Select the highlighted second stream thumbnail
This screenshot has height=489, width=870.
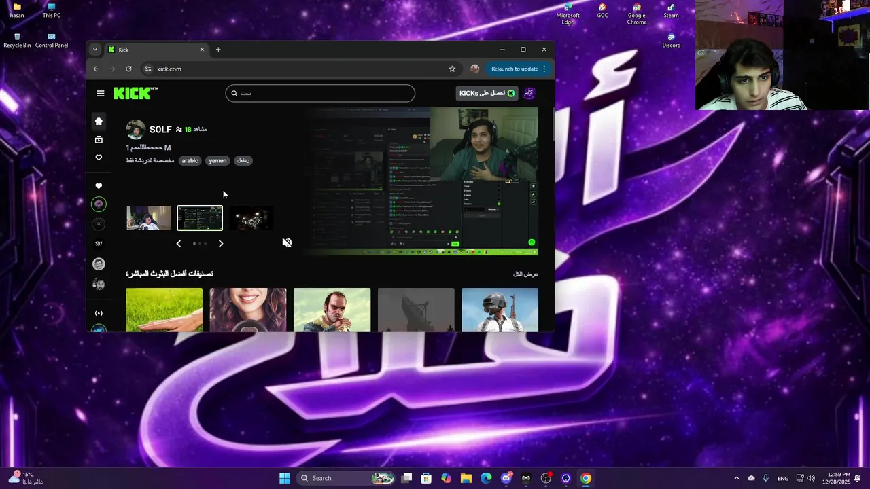(200, 218)
